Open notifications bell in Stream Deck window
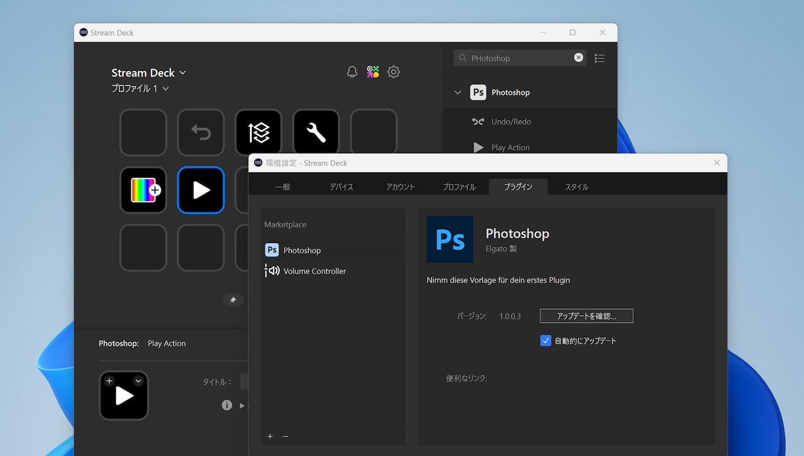The width and height of the screenshot is (804, 456). coord(352,72)
